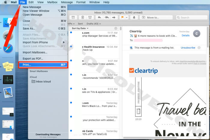The width and height of the screenshot is (210, 140).
Task: Select Inbox icloud mailbox in sidebar
Action: [41, 81]
